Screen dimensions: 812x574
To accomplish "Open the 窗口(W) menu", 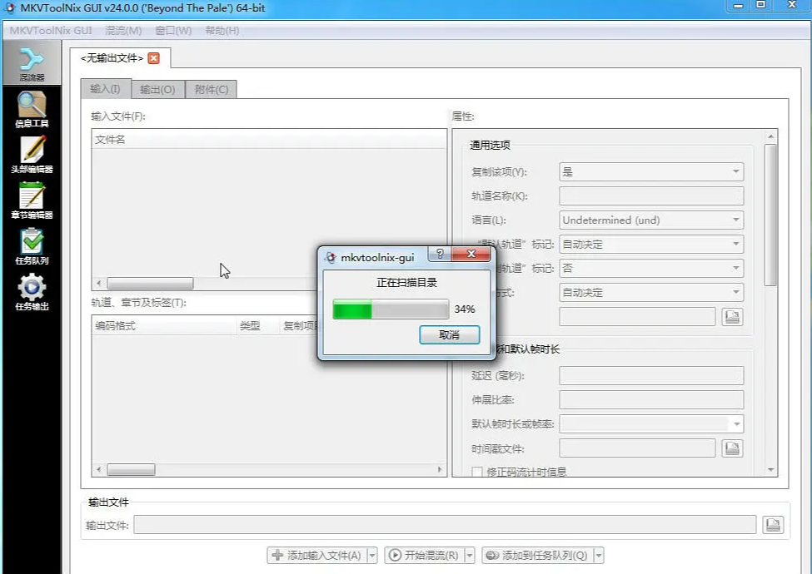I will tap(173, 31).
